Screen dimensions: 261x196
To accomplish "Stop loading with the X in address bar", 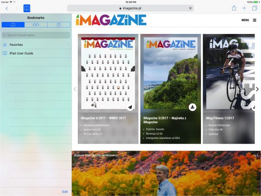I will (191, 8).
